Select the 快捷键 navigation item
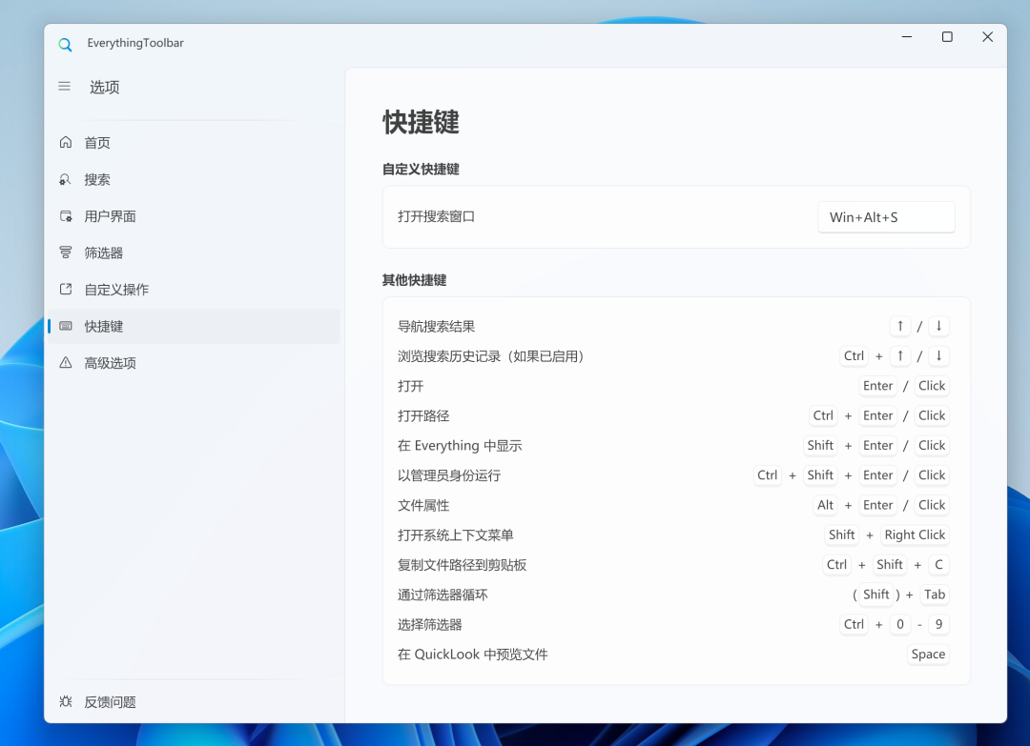1030x746 pixels. [x=194, y=326]
